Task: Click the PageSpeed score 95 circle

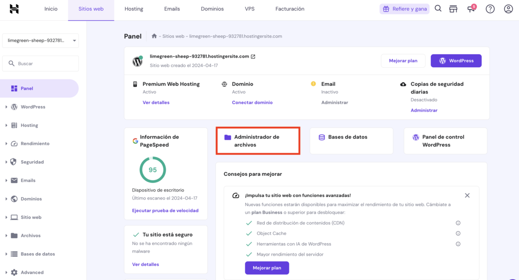Action: click(x=153, y=170)
